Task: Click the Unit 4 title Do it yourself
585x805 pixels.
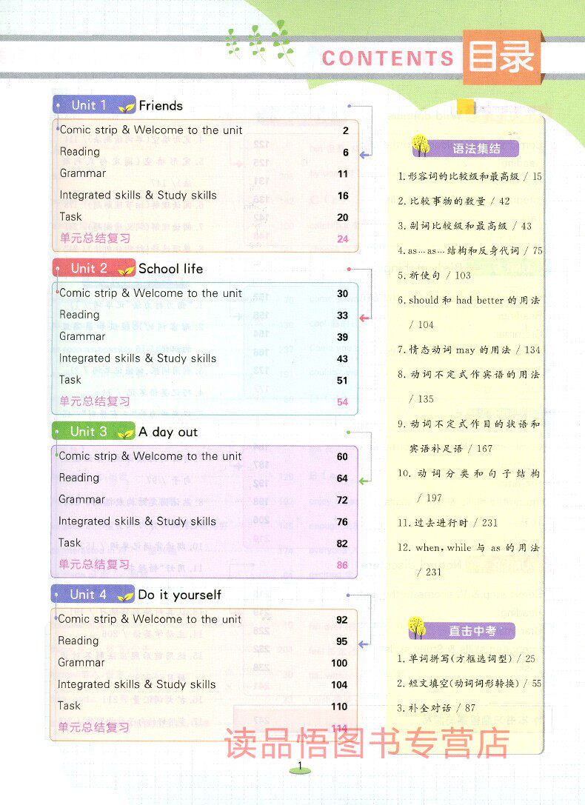Action: pos(179,595)
